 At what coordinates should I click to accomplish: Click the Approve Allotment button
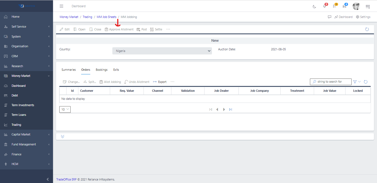pos(119,29)
